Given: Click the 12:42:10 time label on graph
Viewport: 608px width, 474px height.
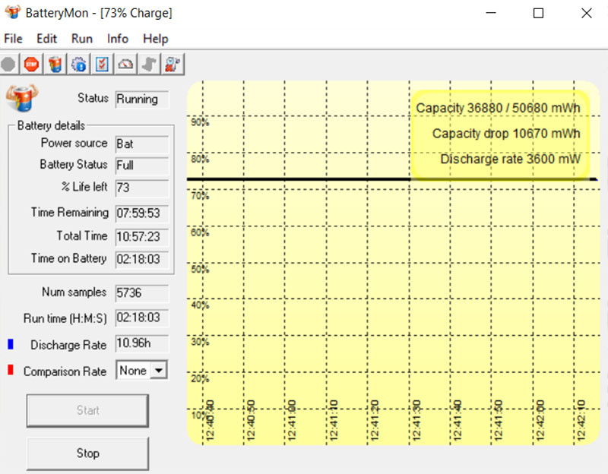Looking at the screenshot, I should pyautogui.click(x=581, y=421).
